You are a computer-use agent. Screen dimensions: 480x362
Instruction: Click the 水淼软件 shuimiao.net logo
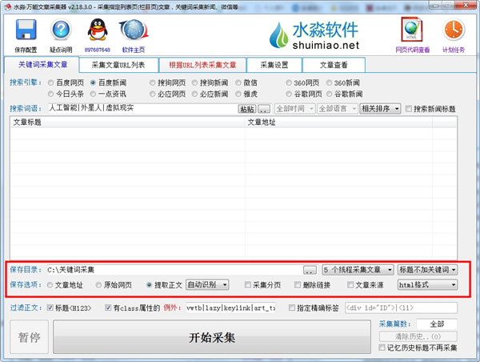pyautogui.click(x=315, y=34)
